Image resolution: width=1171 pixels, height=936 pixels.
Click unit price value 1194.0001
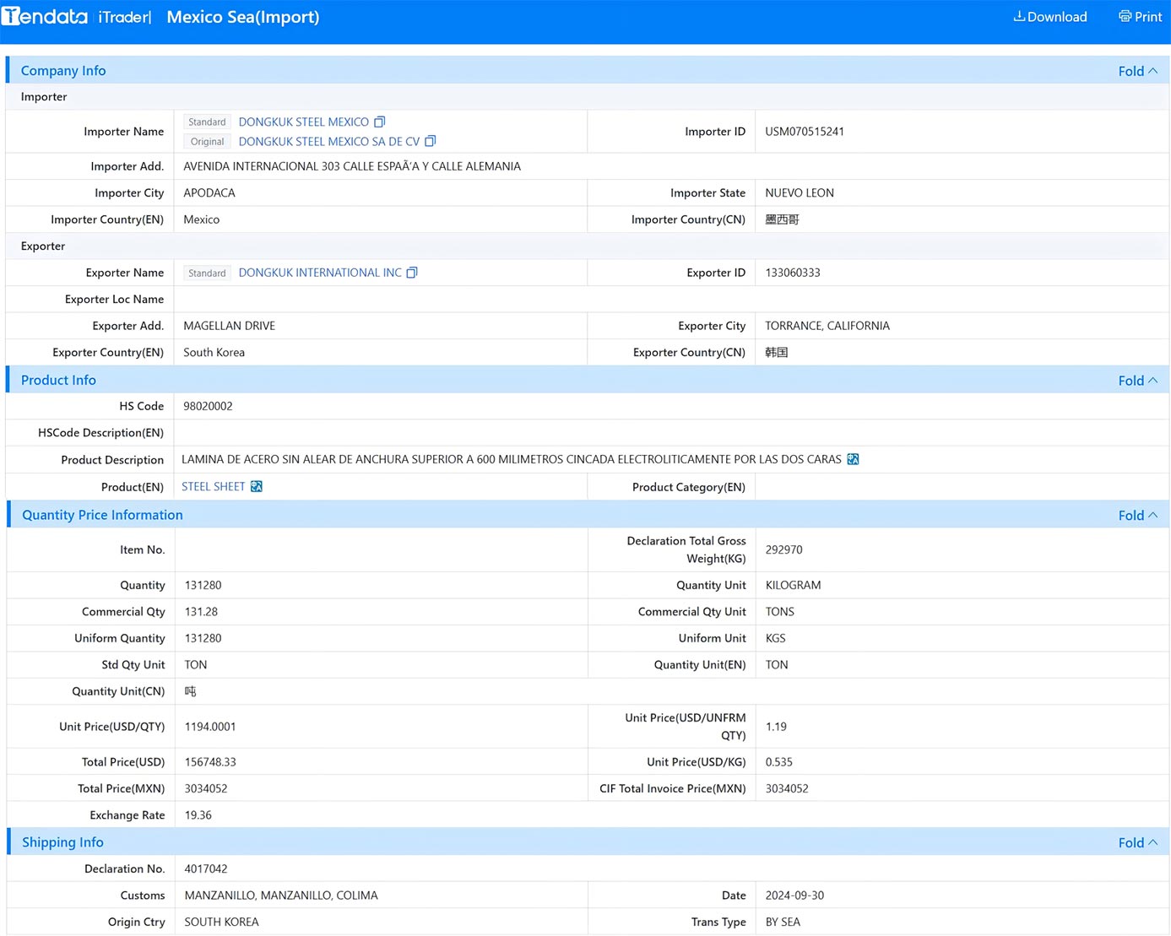coord(210,727)
